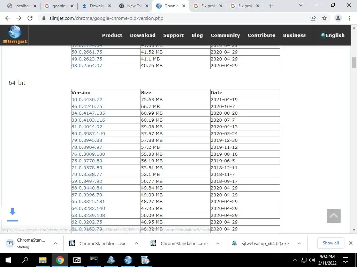Image resolution: width=357 pixels, height=267 pixels.
Task: Open the Support menu
Action: 173,35
